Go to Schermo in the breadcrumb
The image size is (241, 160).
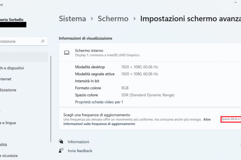(x=113, y=19)
